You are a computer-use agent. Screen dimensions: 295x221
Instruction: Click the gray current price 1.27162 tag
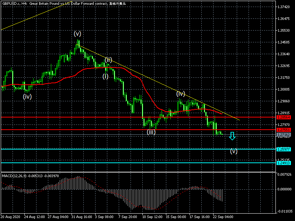pos(284,135)
